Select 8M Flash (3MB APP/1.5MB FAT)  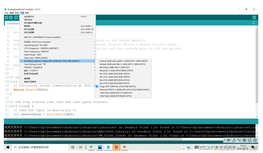(123, 68)
